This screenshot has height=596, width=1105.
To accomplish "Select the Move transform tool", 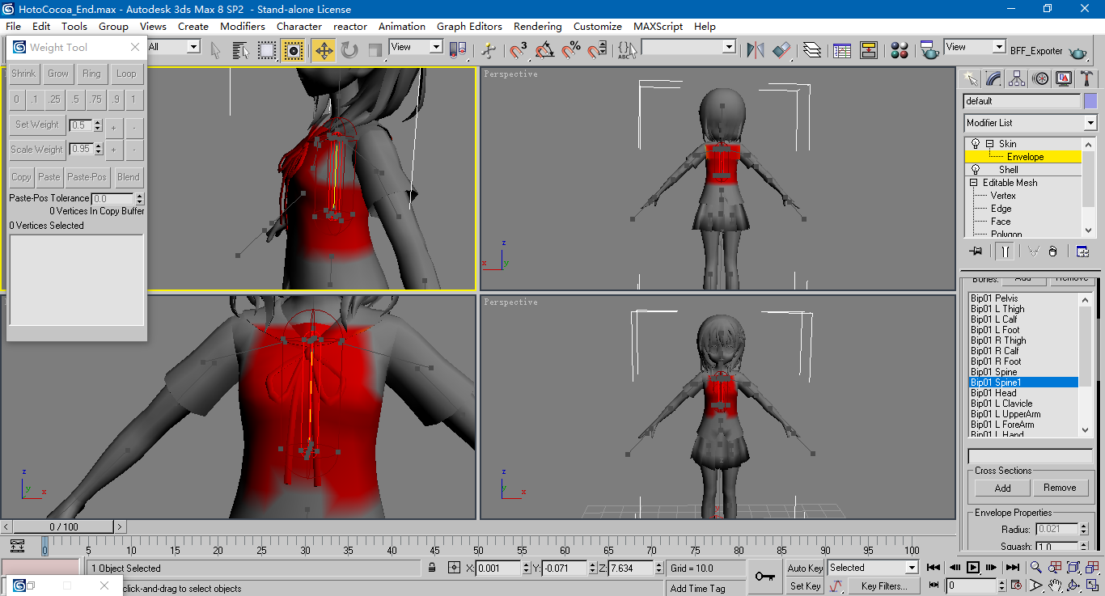I will click(x=324, y=51).
